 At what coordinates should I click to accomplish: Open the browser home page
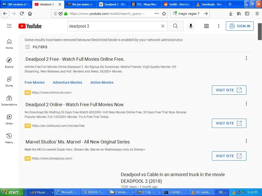coord(30,14)
